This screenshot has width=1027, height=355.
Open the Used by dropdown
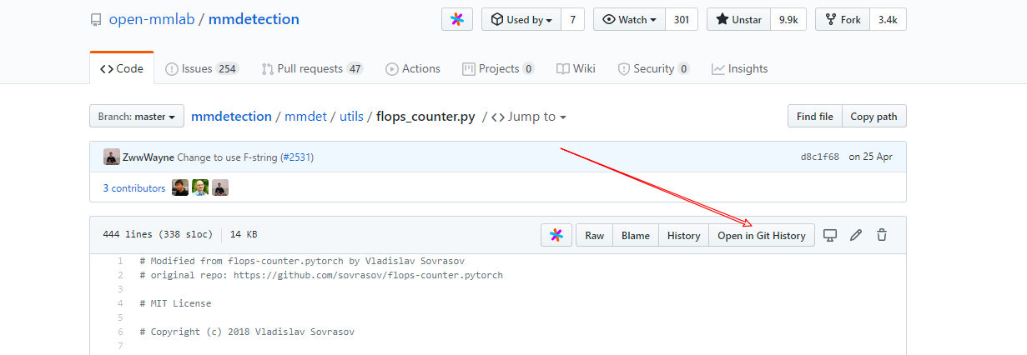[521, 19]
